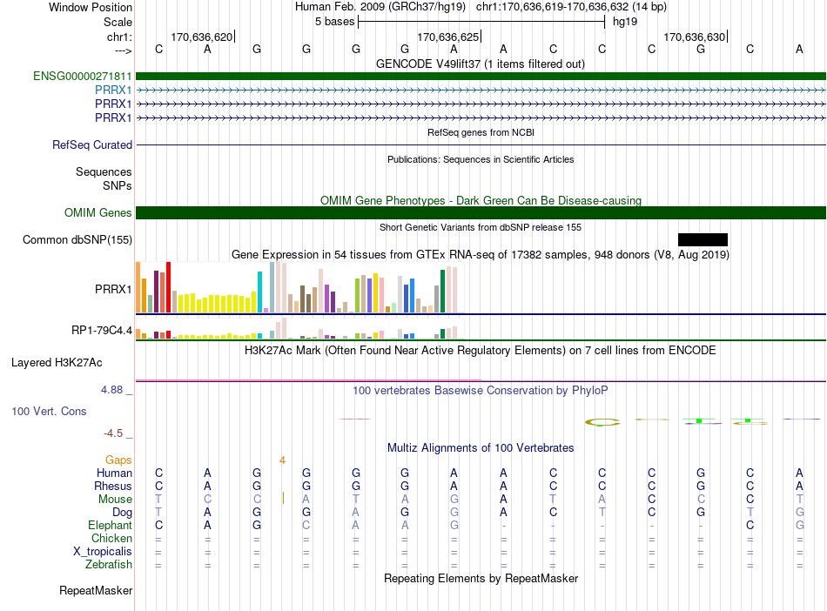Select the Zebrafish species row label
Image resolution: width=827 pixels, height=611 pixels.
pyautogui.click(x=109, y=564)
